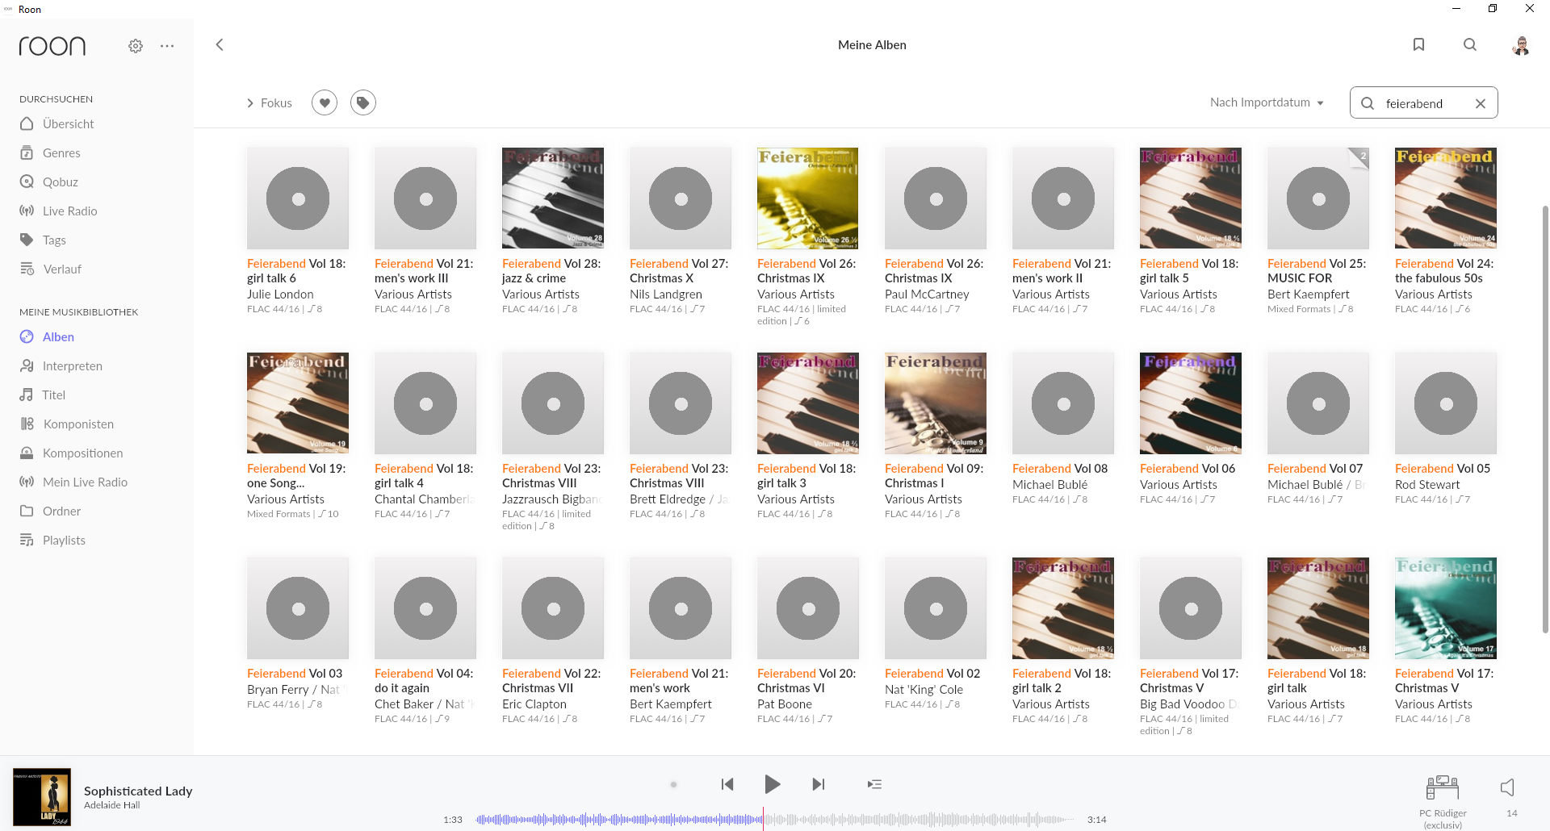The image size is (1550, 831).
Task: Skip to the previous track
Action: [727, 784]
